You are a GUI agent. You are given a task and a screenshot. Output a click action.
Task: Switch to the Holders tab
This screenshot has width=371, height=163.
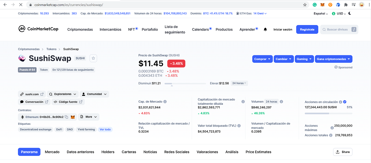click(108, 152)
